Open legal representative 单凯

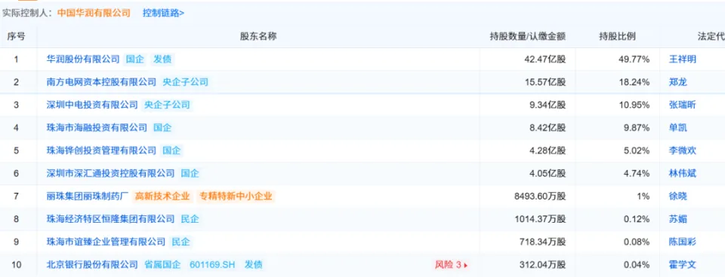[x=678, y=128]
